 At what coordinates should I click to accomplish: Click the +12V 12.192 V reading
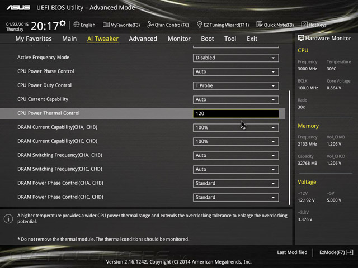click(x=306, y=200)
